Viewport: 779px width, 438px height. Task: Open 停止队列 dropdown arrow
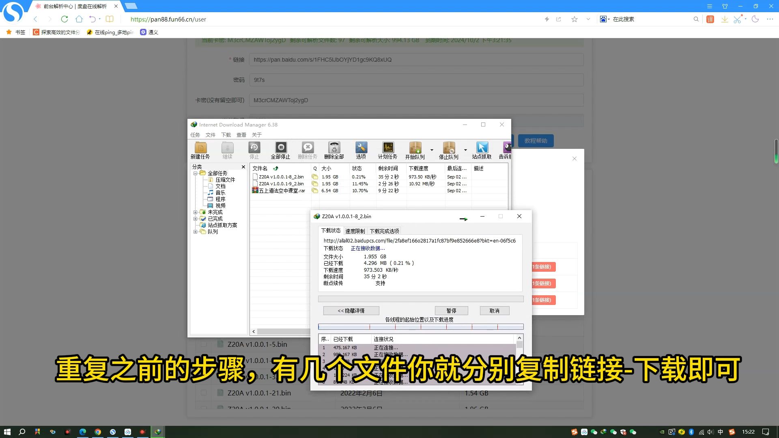pos(465,150)
